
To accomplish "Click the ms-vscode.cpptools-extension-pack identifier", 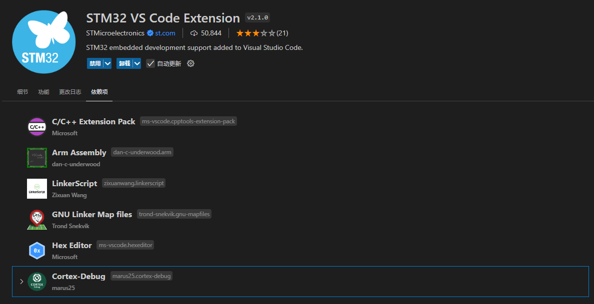I will pos(188,121).
